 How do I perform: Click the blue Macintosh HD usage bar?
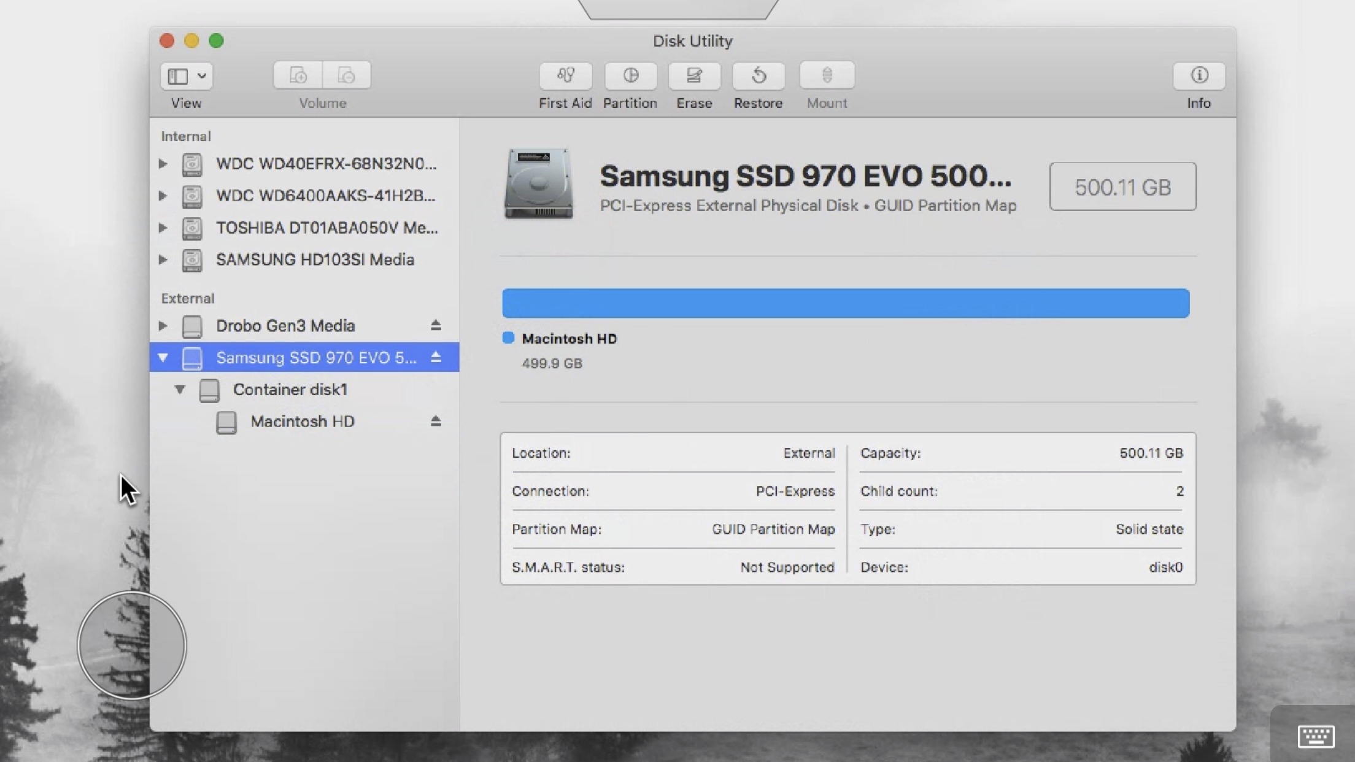[x=846, y=303]
